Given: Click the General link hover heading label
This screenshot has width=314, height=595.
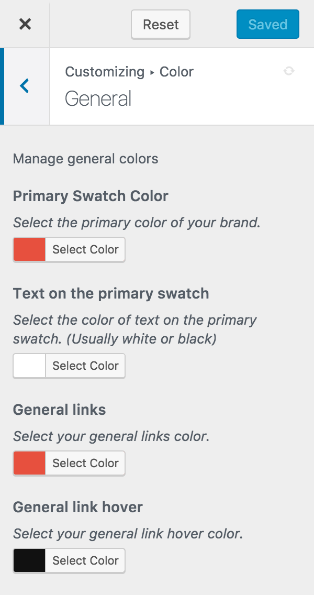Looking at the screenshot, I should coord(78,507).
